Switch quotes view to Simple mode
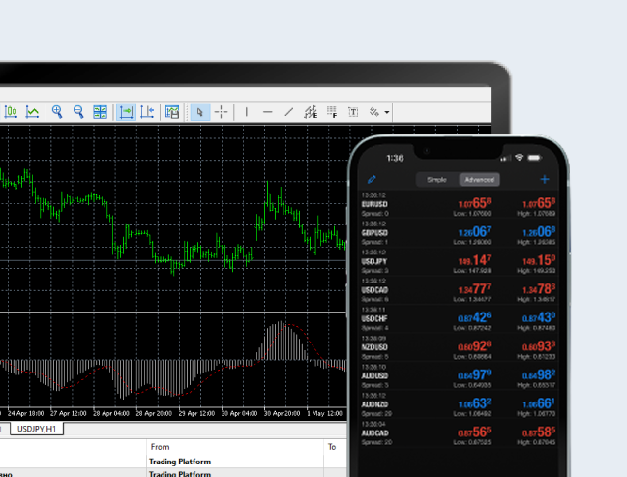The height and width of the screenshot is (477, 627). (437, 180)
